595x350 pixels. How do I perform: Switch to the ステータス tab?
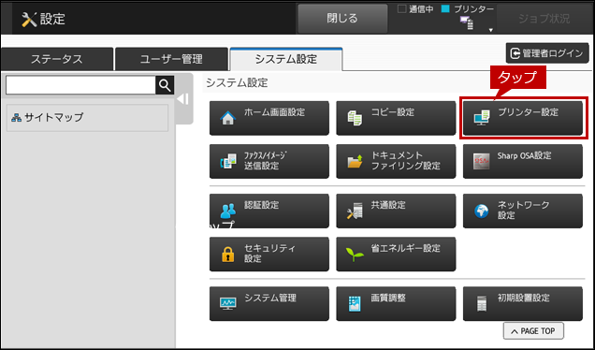[57, 59]
